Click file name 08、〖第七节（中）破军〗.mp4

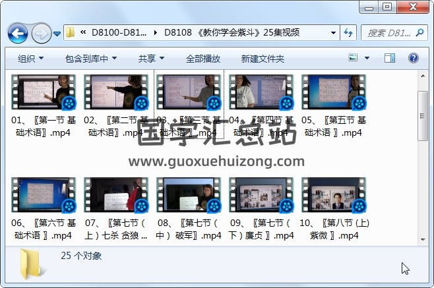point(189,229)
